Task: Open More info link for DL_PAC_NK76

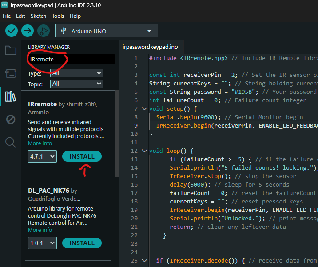Action: click(x=40, y=230)
